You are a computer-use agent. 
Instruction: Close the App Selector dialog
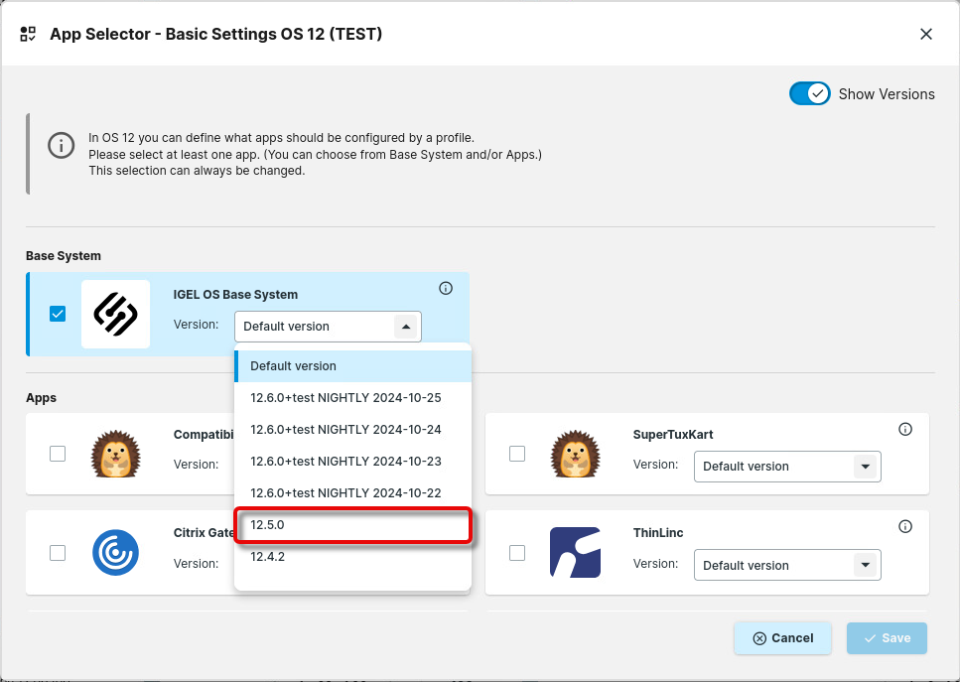point(925,34)
